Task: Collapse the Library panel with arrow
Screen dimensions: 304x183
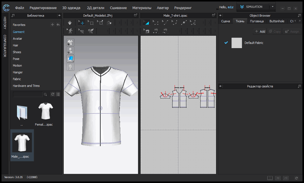Action: tap(59, 15)
